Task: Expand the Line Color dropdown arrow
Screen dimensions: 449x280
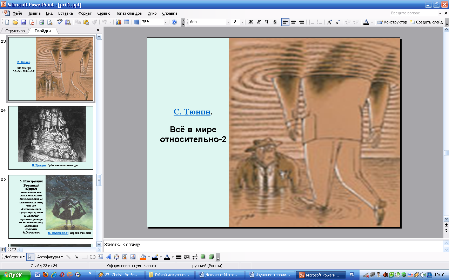Action: pos(161,257)
